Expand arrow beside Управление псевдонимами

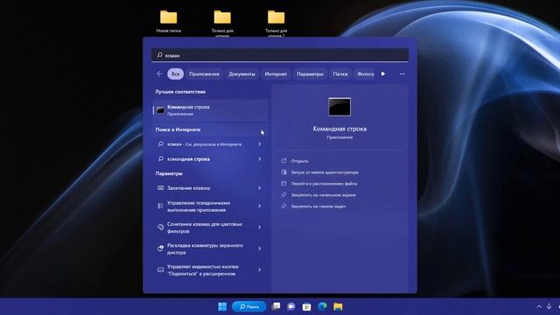260,206
